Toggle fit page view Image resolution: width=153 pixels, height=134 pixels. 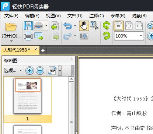(129, 26)
